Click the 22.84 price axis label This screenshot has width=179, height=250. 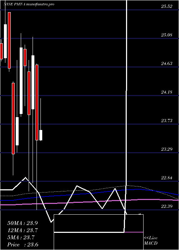166,178
